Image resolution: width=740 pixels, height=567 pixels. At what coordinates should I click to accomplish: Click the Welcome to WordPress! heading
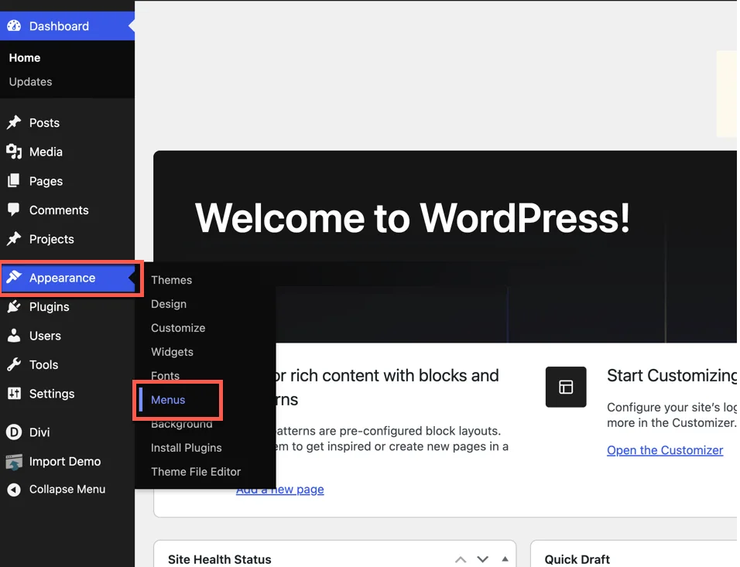413,218
